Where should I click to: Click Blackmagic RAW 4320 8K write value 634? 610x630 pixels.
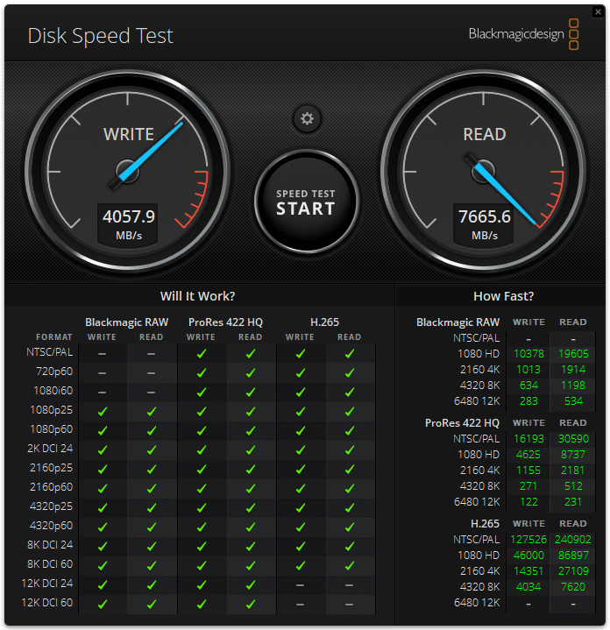click(528, 386)
